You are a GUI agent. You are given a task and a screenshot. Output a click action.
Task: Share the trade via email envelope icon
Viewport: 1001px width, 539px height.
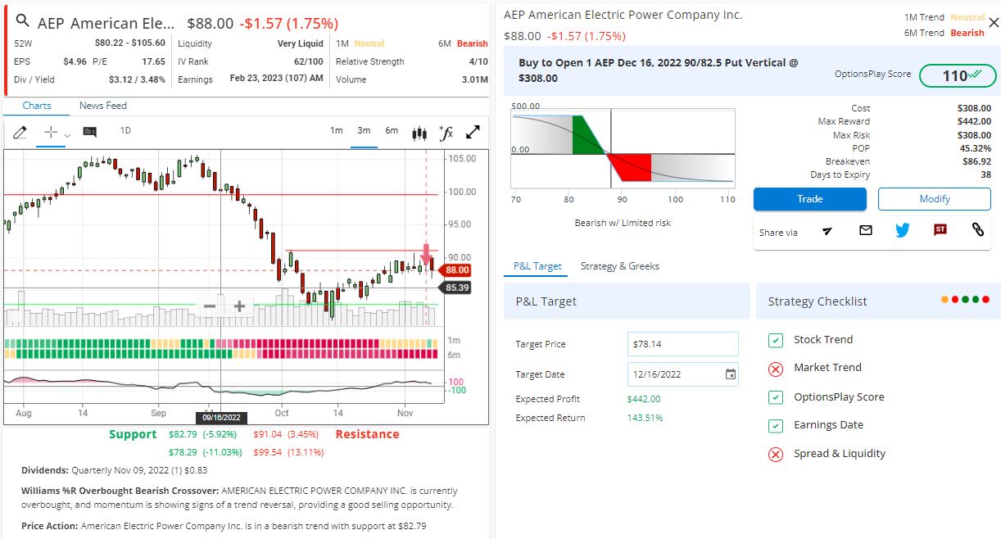pos(866,231)
